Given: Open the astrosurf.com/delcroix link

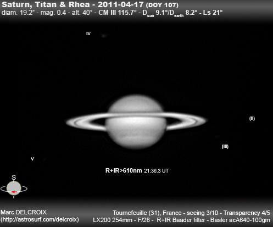Looking at the screenshot, I should coord(40,219).
